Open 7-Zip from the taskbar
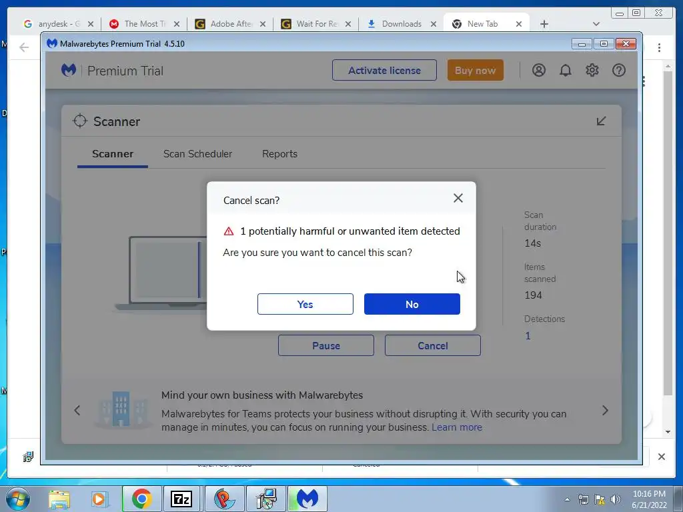Screen dimensions: 683x512 (181, 499)
